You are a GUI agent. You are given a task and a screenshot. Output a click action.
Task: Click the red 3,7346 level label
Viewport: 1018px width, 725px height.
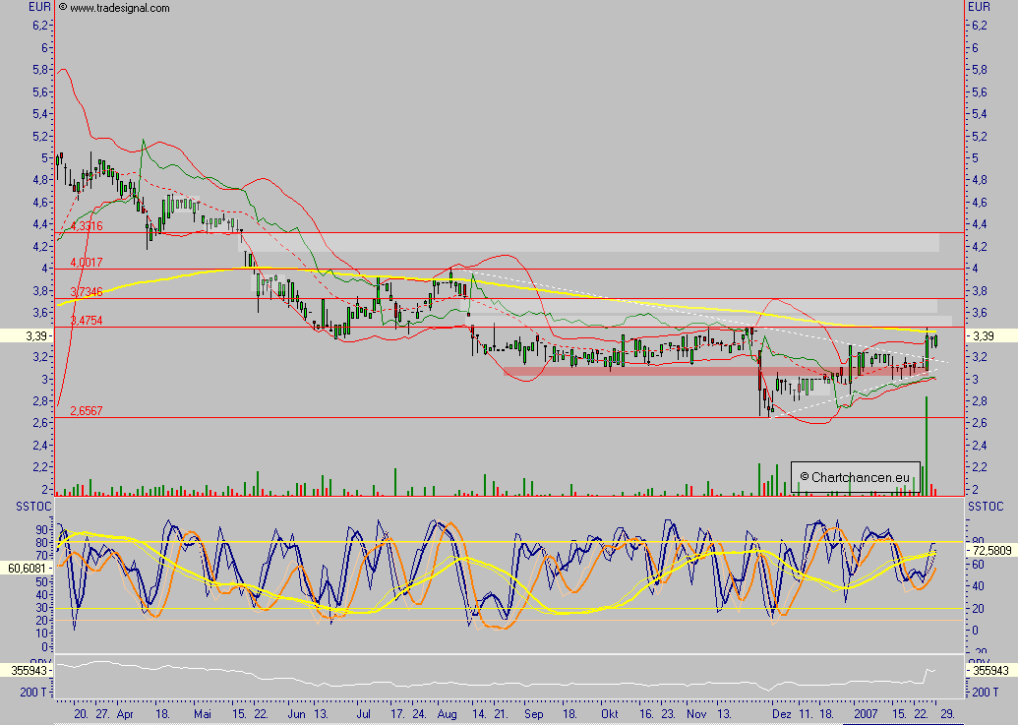coord(87,292)
